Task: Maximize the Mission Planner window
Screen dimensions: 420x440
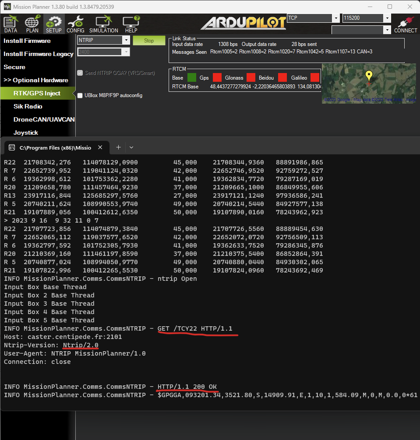Action: pyautogui.click(x=390, y=7)
